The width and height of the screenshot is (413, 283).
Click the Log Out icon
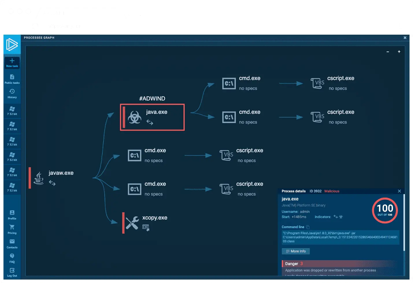point(12,271)
